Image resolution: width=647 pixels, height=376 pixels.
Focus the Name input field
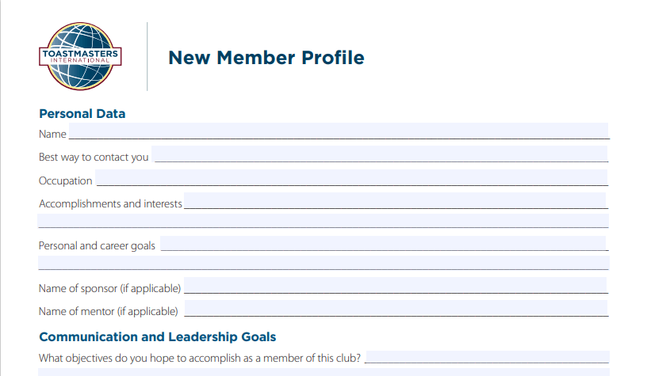coord(339,131)
